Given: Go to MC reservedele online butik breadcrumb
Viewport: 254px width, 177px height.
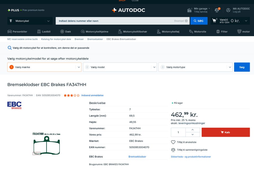Looking at the screenshot, I should point(22,39).
